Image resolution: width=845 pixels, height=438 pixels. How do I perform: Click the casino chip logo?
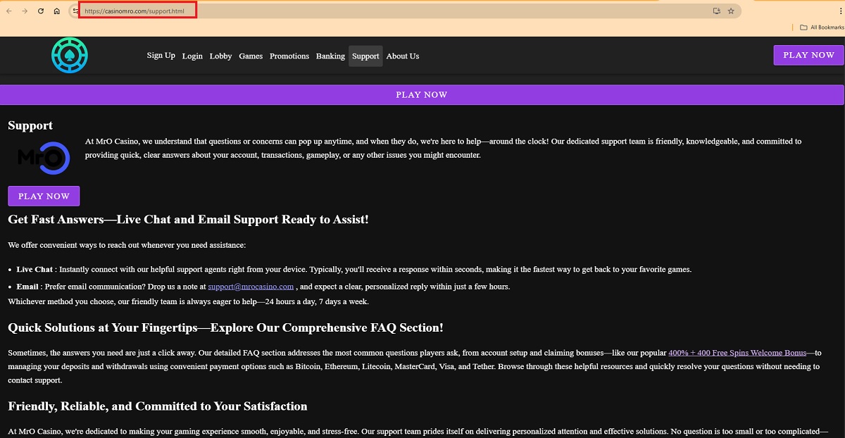click(x=70, y=55)
